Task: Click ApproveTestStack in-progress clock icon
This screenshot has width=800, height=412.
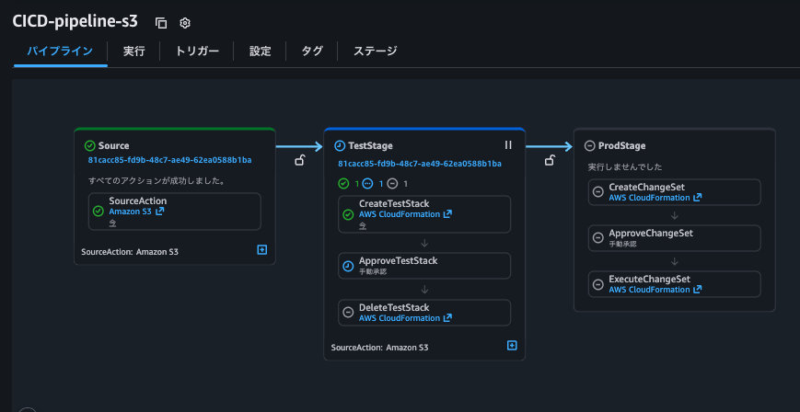Action: [348, 266]
